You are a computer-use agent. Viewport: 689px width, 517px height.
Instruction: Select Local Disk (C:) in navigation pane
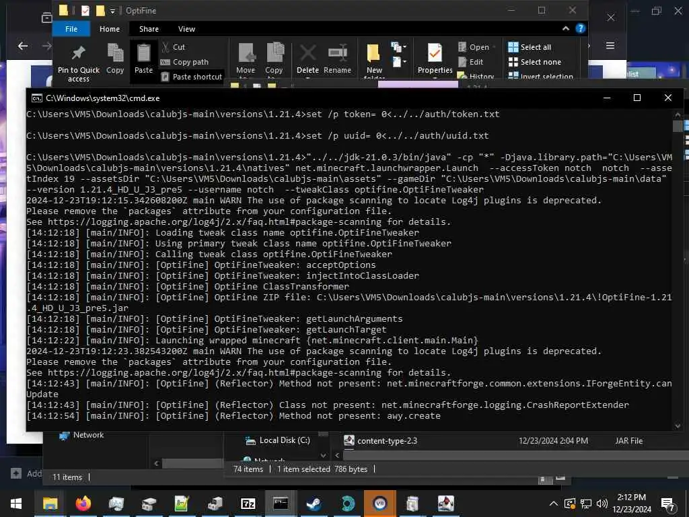278,440
